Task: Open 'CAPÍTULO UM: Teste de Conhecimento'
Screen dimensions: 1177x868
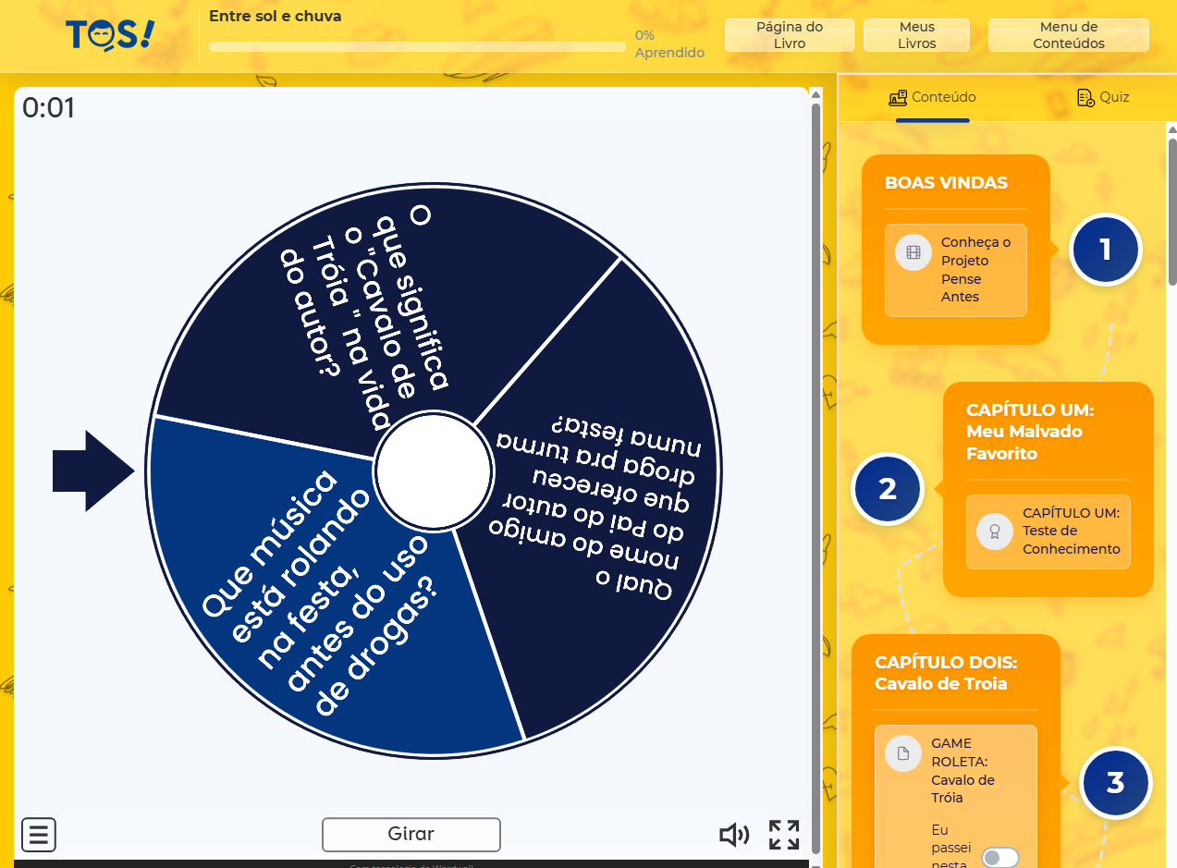Action: [1048, 532]
